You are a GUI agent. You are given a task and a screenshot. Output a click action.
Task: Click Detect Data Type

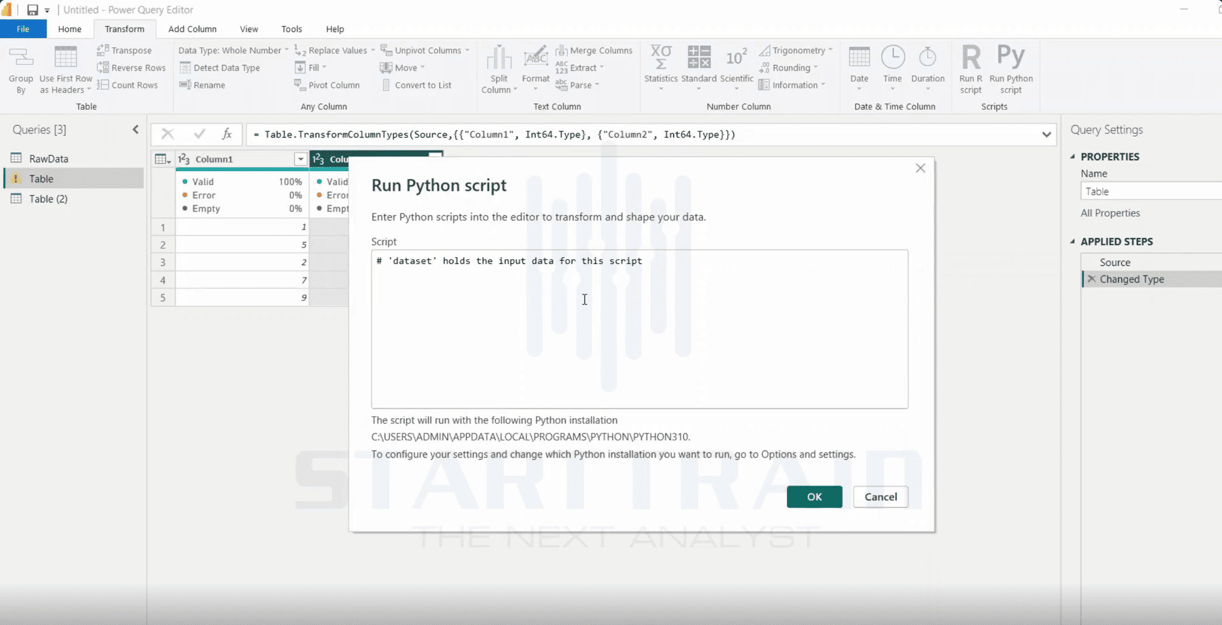[x=220, y=67]
